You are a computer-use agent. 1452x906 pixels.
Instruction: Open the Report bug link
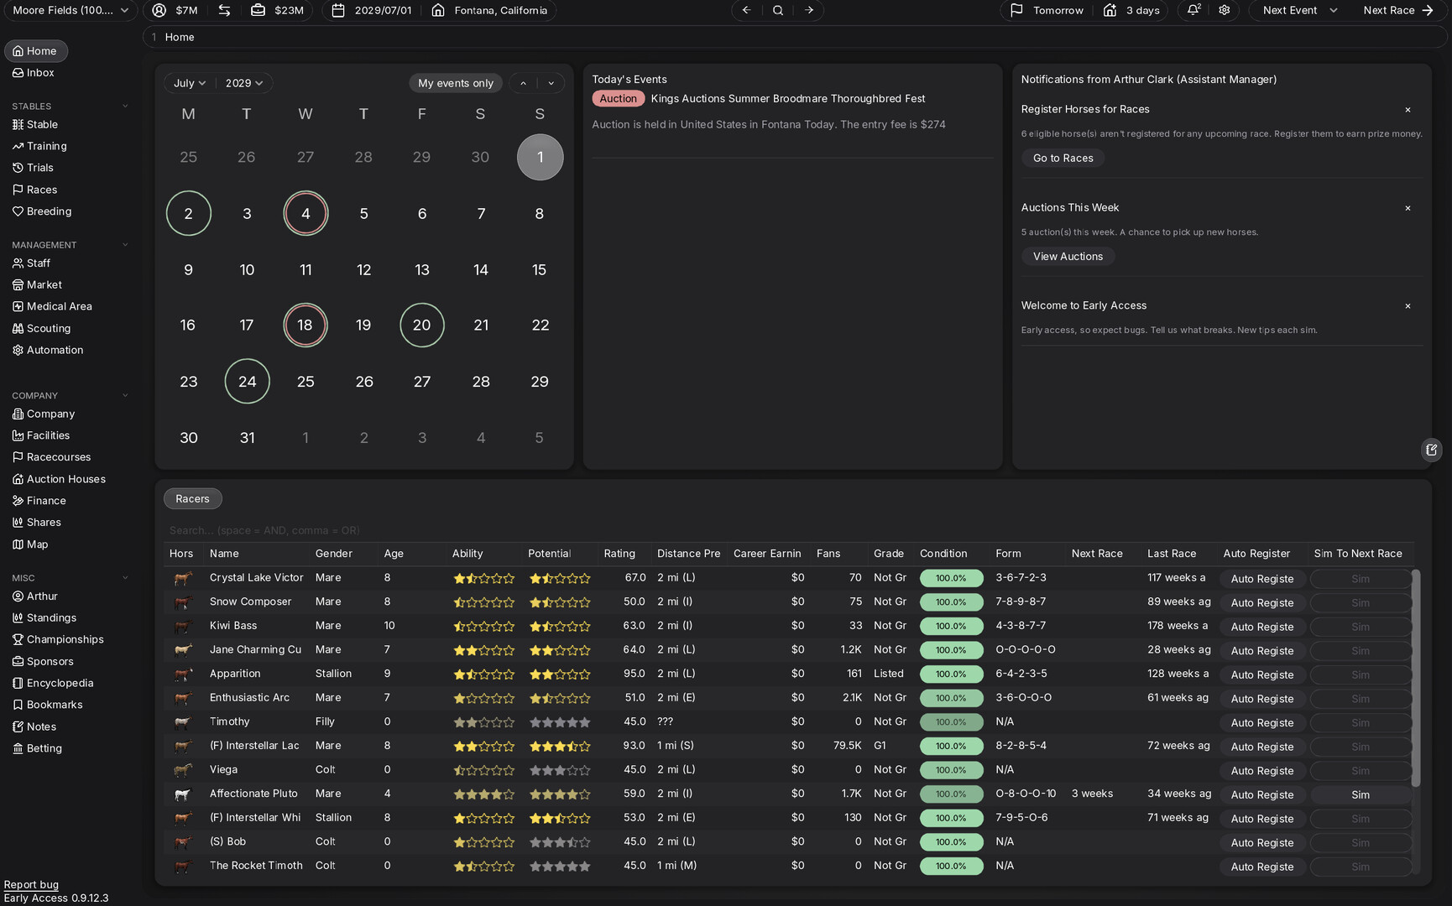click(x=31, y=884)
